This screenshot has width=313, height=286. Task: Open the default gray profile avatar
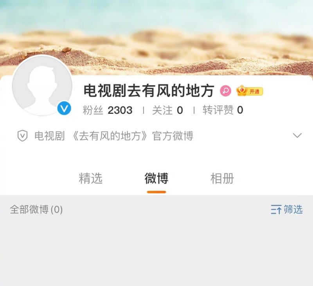(x=42, y=85)
